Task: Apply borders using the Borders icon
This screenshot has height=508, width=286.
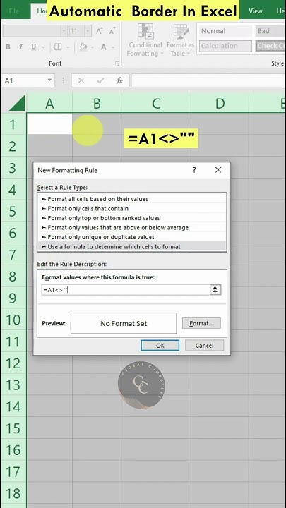Action: pyautogui.click(x=58, y=47)
